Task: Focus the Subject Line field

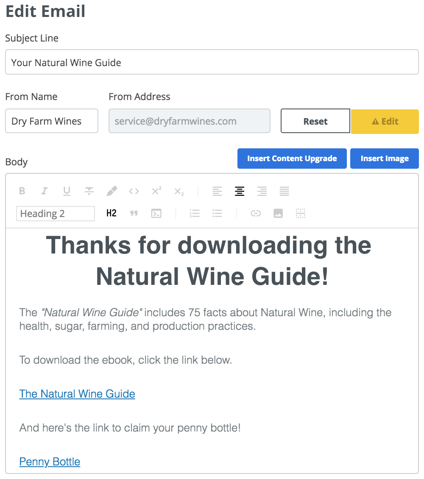Action: (x=212, y=62)
